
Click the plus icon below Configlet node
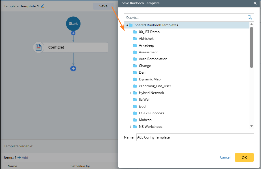point(73,69)
